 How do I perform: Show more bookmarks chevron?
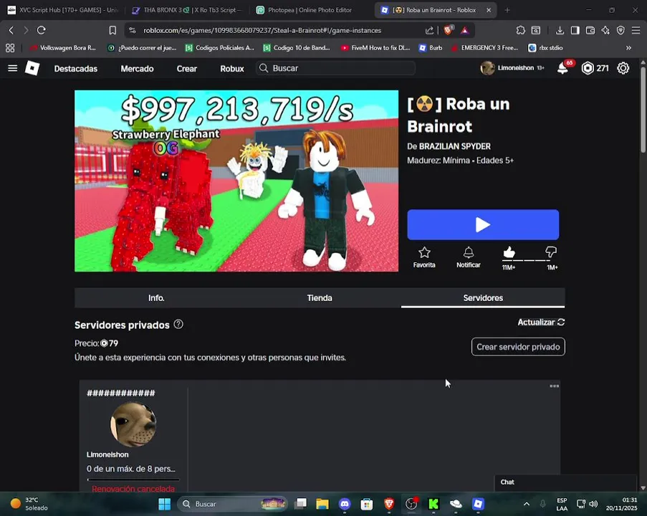[x=628, y=48]
